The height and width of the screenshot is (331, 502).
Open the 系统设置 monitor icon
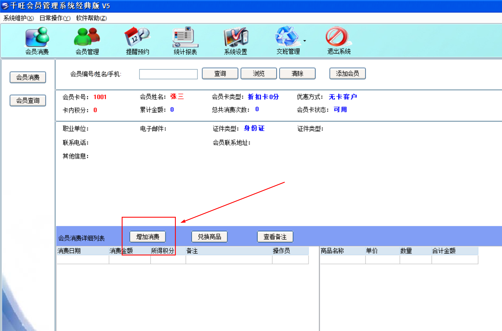click(236, 41)
